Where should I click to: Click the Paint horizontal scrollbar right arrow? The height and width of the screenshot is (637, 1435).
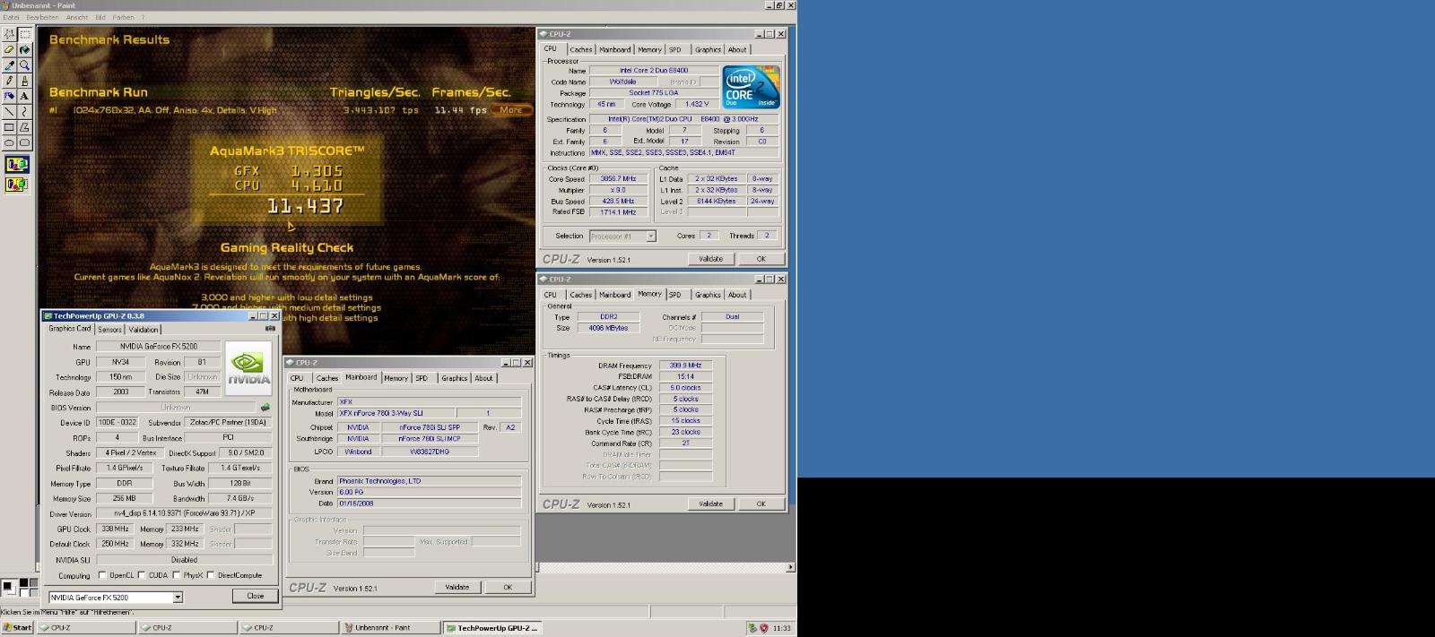(x=790, y=567)
